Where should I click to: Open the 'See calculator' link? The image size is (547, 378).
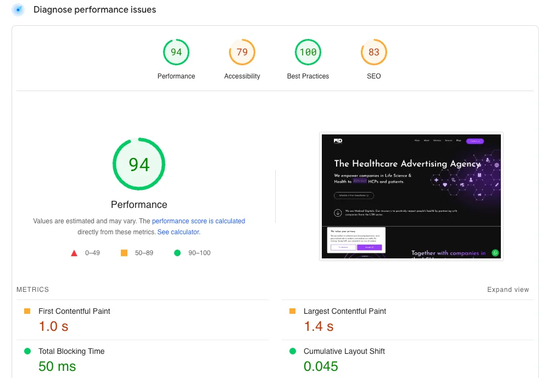pyautogui.click(x=178, y=232)
